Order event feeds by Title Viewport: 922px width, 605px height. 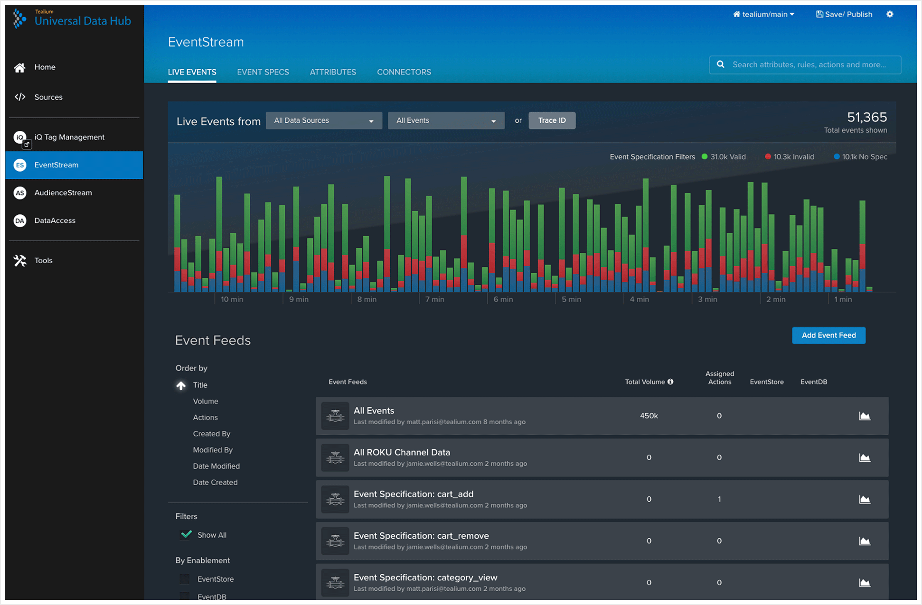(200, 385)
